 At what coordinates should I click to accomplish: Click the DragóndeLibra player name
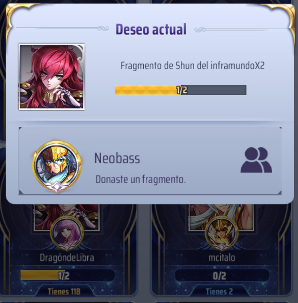67,258
